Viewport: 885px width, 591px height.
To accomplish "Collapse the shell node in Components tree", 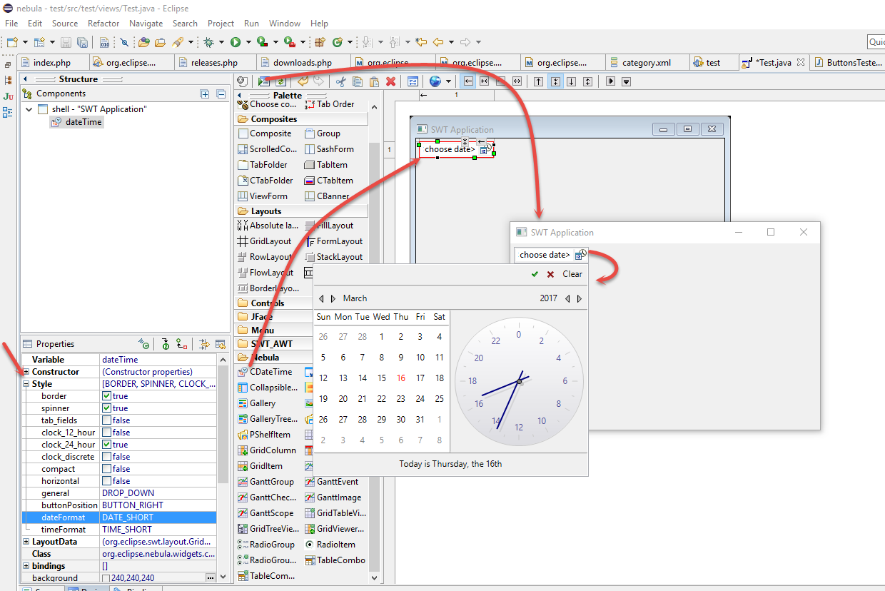I will [29, 109].
